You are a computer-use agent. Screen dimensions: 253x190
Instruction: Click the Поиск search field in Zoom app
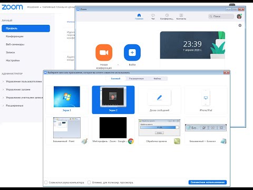[x=221, y=16]
